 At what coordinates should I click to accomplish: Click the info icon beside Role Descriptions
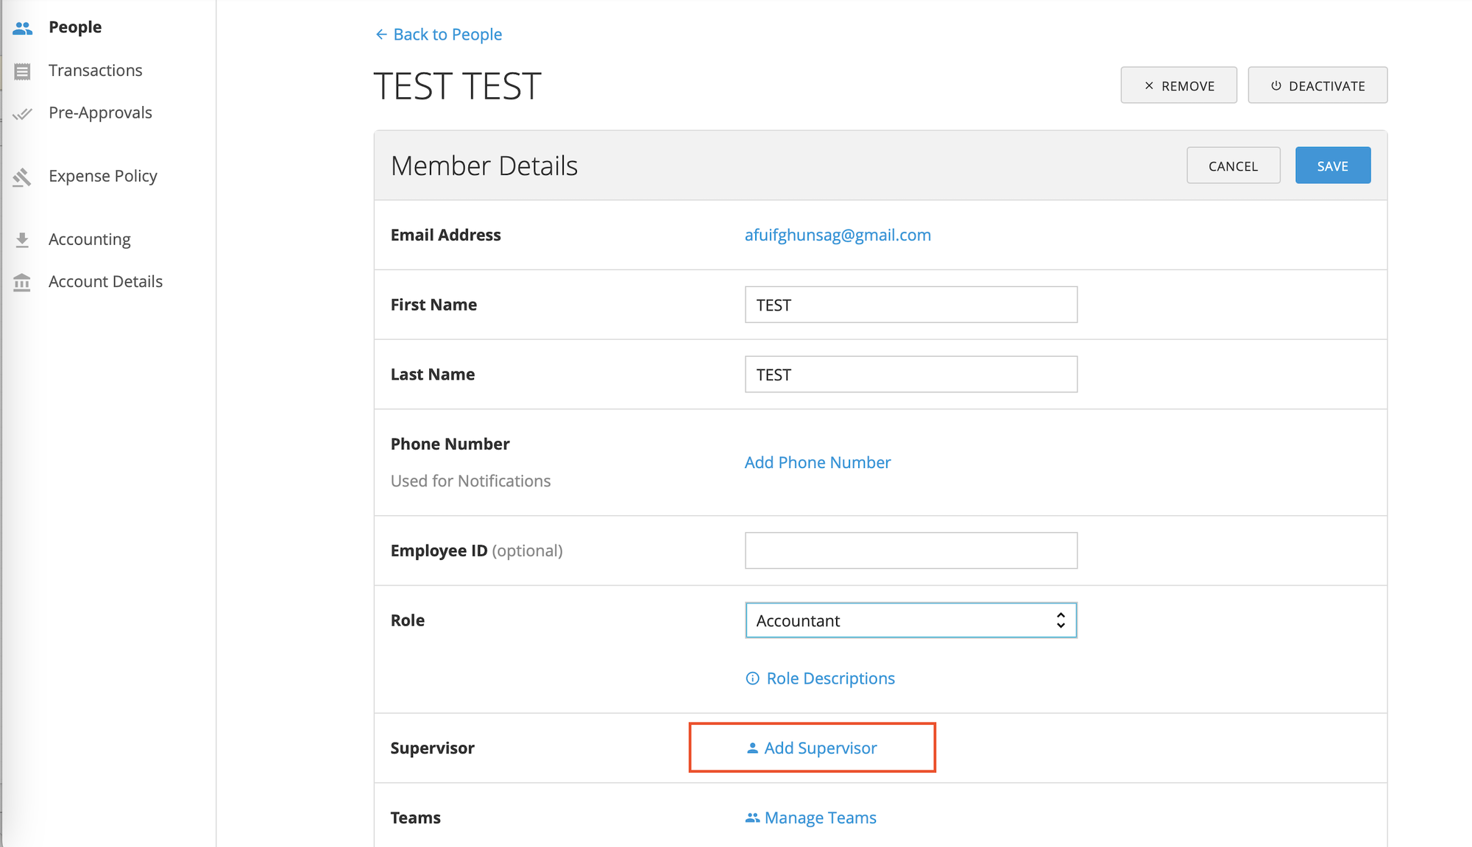[x=751, y=678]
